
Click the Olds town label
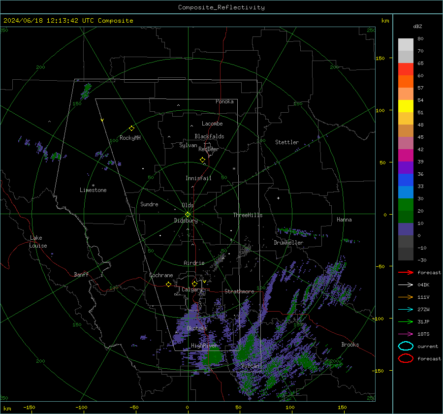point(188,205)
